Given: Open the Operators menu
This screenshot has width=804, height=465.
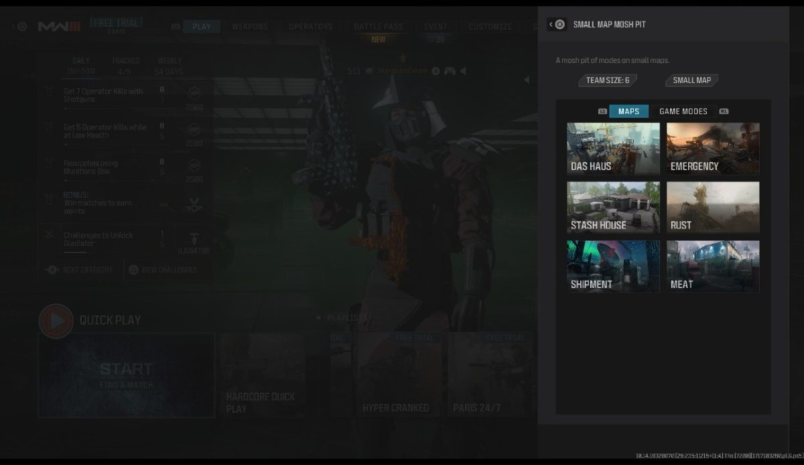Looking at the screenshot, I should click(310, 27).
